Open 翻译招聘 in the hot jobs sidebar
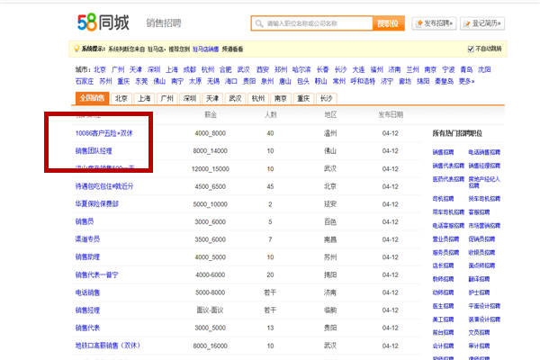The image size is (540, 360). 479,279
